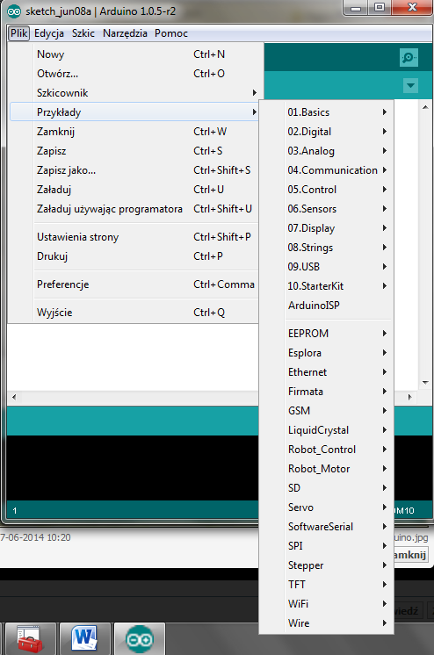Open Esplora library examples
This screenshot has height=655, width=434.
(326, 353)
